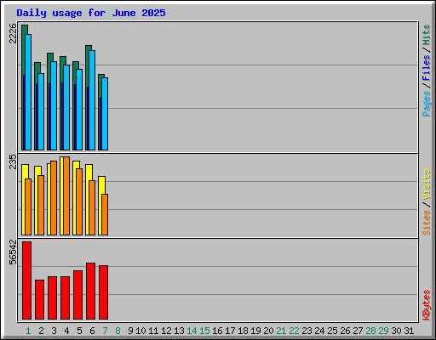Viewport: 436px width, 340px height.
Task: Click the blue "Files" legend label
Action: 427,68
